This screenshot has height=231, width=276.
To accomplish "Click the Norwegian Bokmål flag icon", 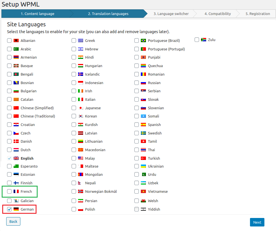I will click(x=81, y=192).
